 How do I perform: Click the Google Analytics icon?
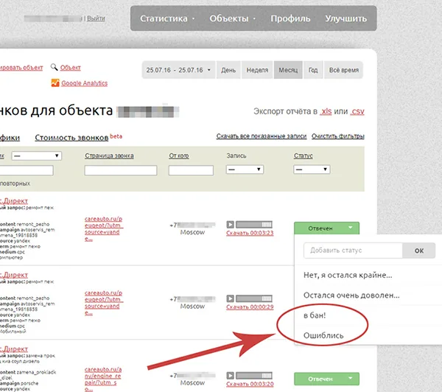pos(55,83)
